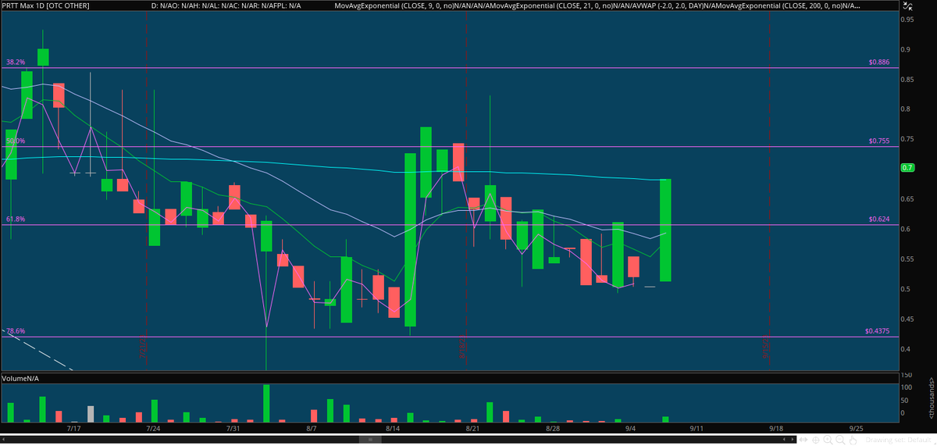This screenshot has height=446, width=937.
Task: Click the horizontal pan arrows icon
Action: (803, 440)
